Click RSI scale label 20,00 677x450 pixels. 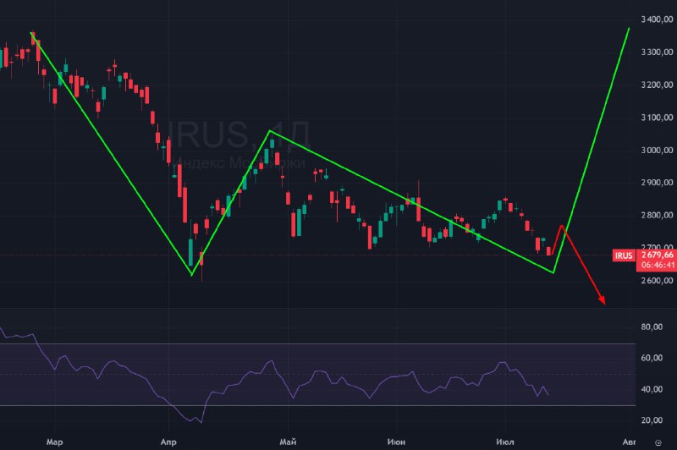tap(652, 420)
